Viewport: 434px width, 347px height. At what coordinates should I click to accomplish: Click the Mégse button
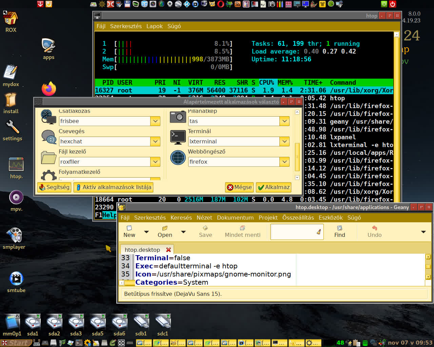[x=239, y=187]
